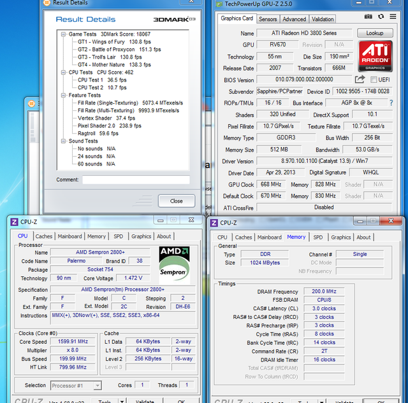Select Pixel Shader 2.0 result row

tap(109, 126)
